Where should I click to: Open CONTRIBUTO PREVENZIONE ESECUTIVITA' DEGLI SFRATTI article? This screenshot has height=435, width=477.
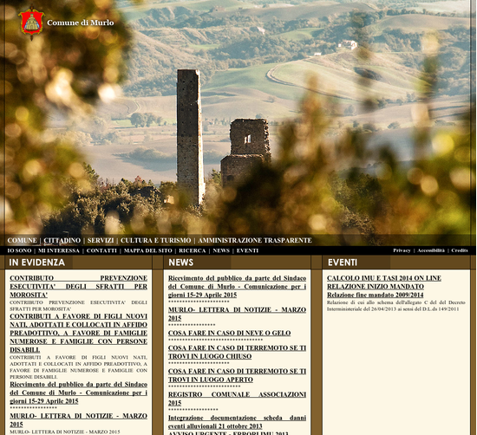[78, 286]
